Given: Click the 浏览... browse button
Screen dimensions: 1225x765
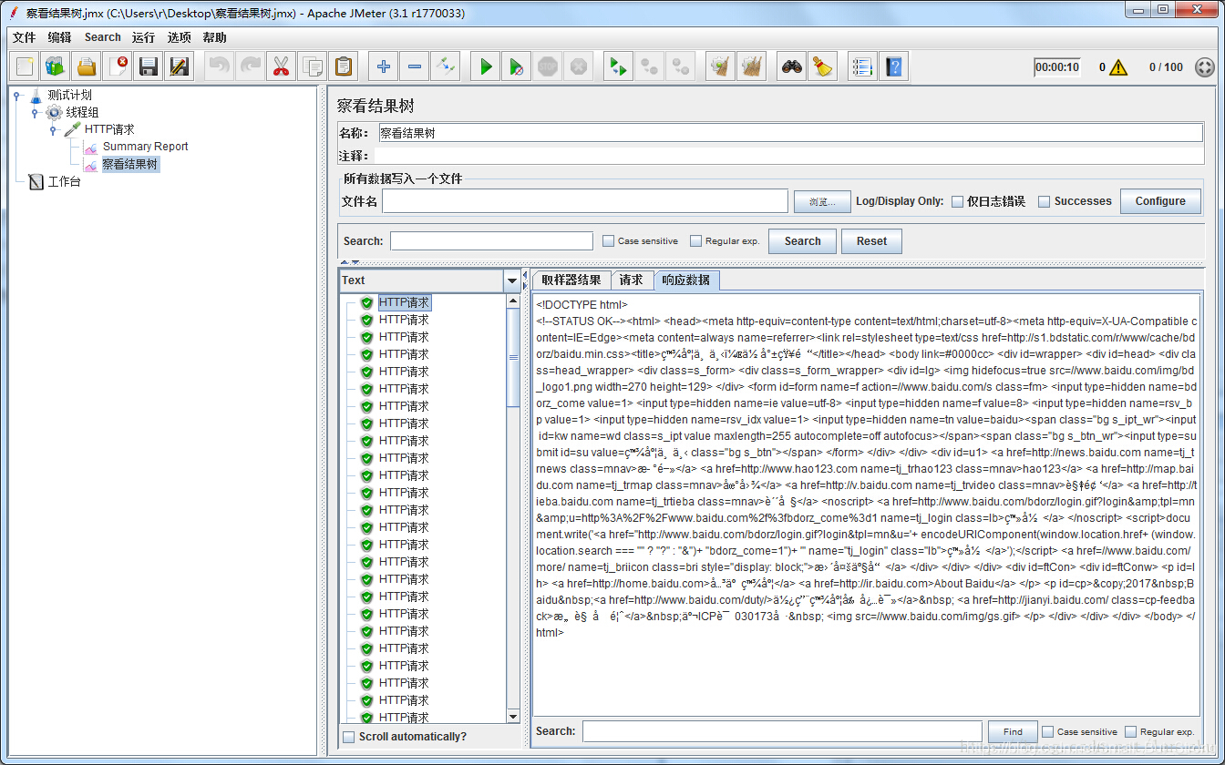Looking at the screenshot, I should coord(822,201).
